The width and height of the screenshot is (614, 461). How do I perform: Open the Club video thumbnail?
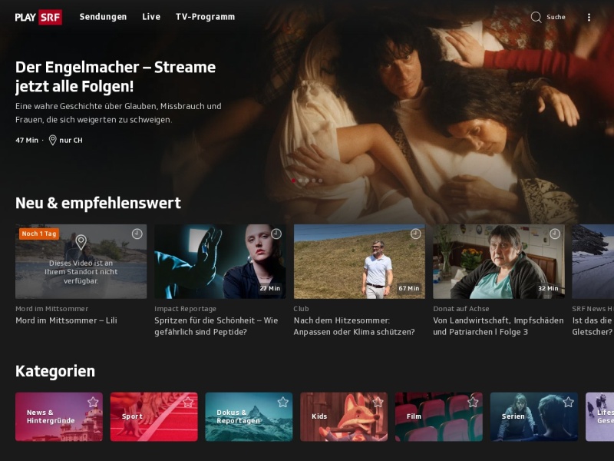coord(359,261)
